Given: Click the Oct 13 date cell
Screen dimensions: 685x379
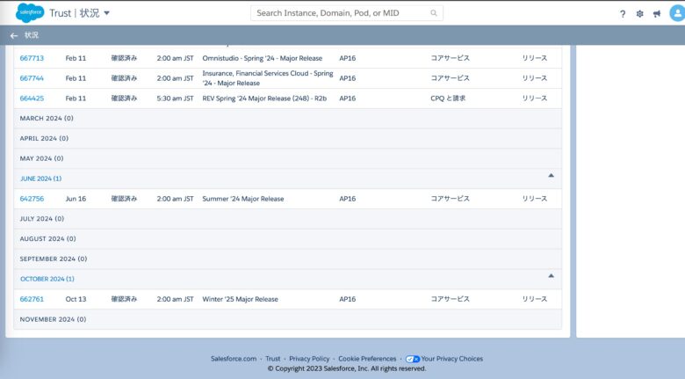Looking at the screenshot, I should tap(76, 299).
